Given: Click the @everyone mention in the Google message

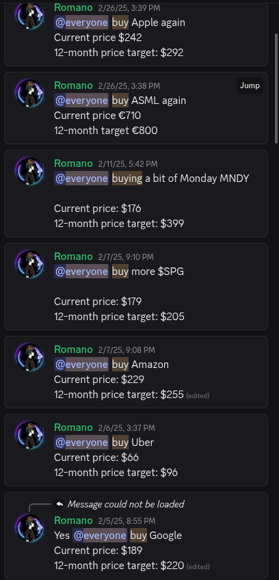Looking at the screenshot, I should [x=100, y=536].
